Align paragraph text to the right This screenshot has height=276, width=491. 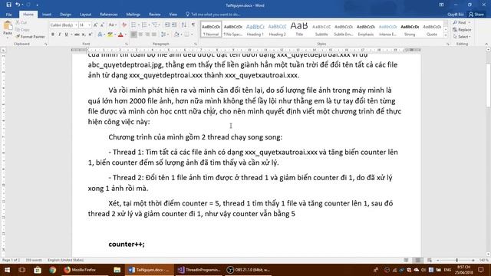(147, 34)
